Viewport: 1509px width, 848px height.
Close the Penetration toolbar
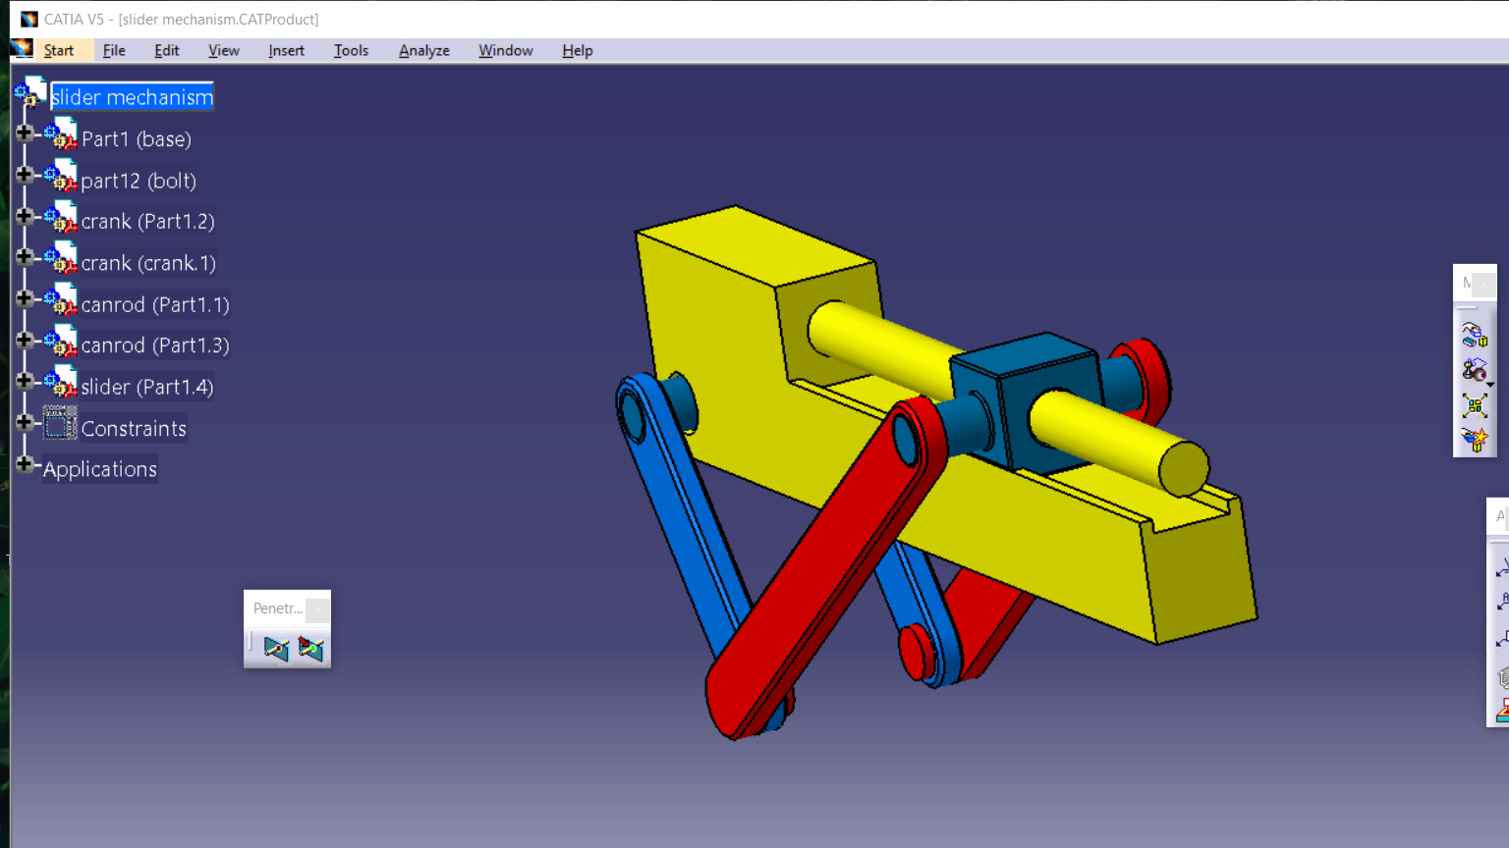tap(317, 609)
